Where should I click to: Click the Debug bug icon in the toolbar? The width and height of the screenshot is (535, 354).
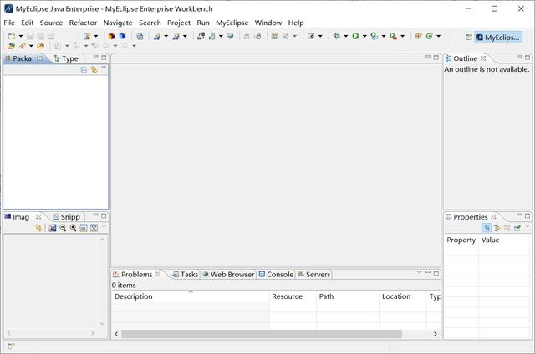pyautogui.click(x=337, y=36)
